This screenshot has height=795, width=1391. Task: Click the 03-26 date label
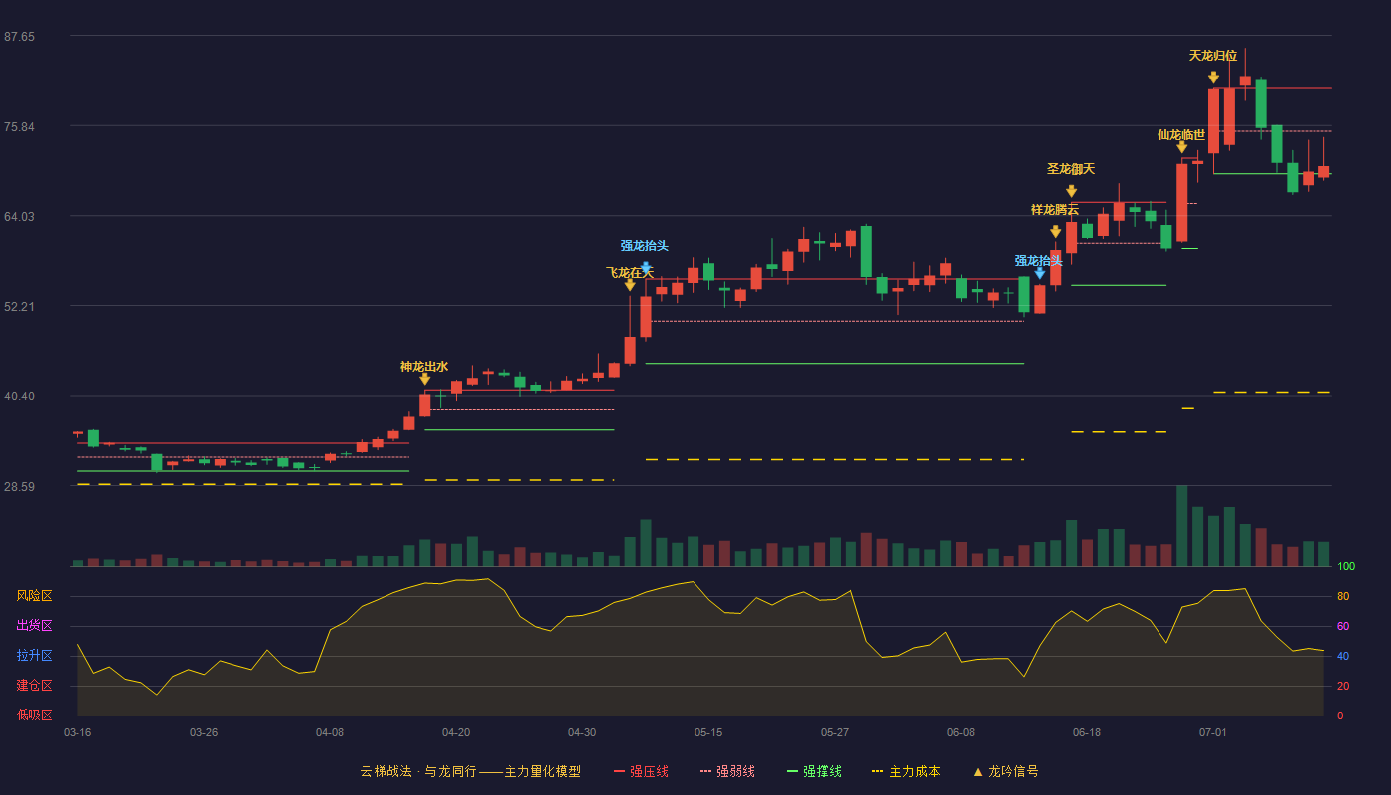click(204, 732)
